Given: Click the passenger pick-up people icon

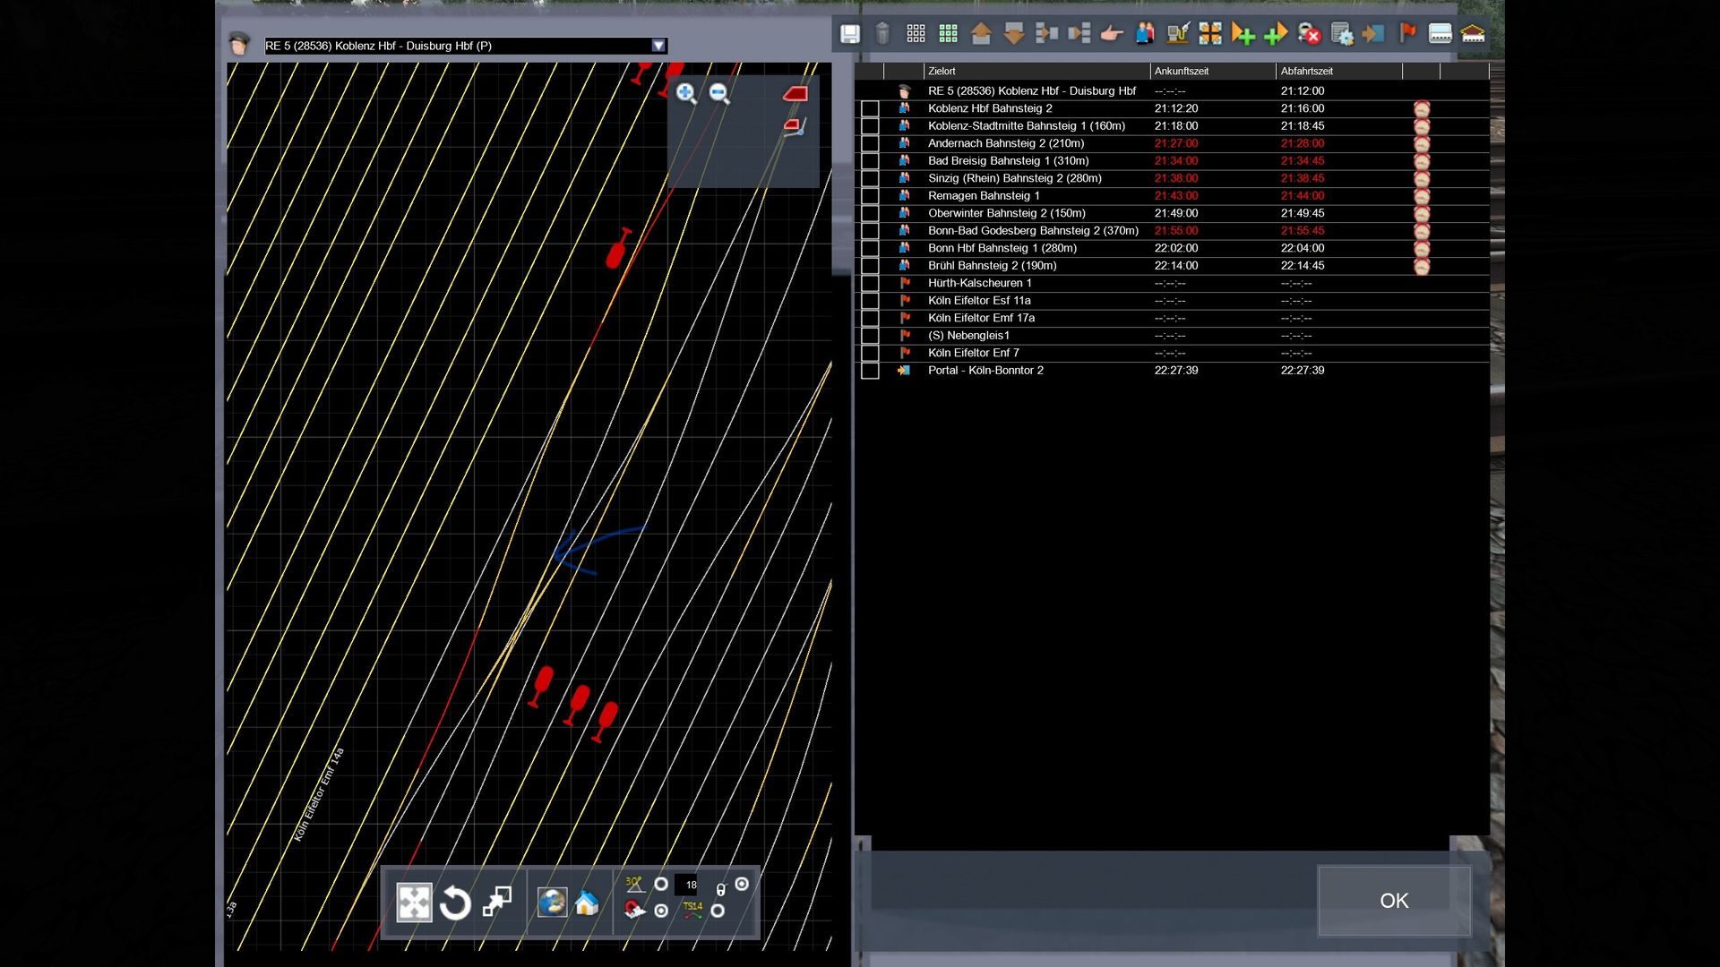Looking at the screenshot, I should point(1145,34).
